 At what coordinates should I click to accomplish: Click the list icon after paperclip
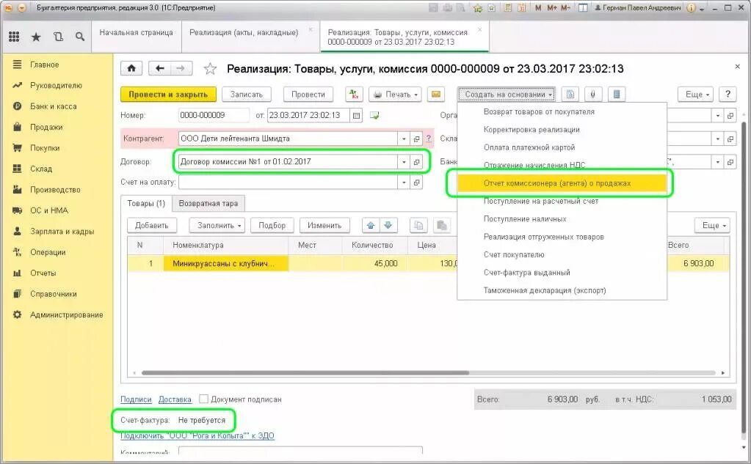(x=617, y=95)
